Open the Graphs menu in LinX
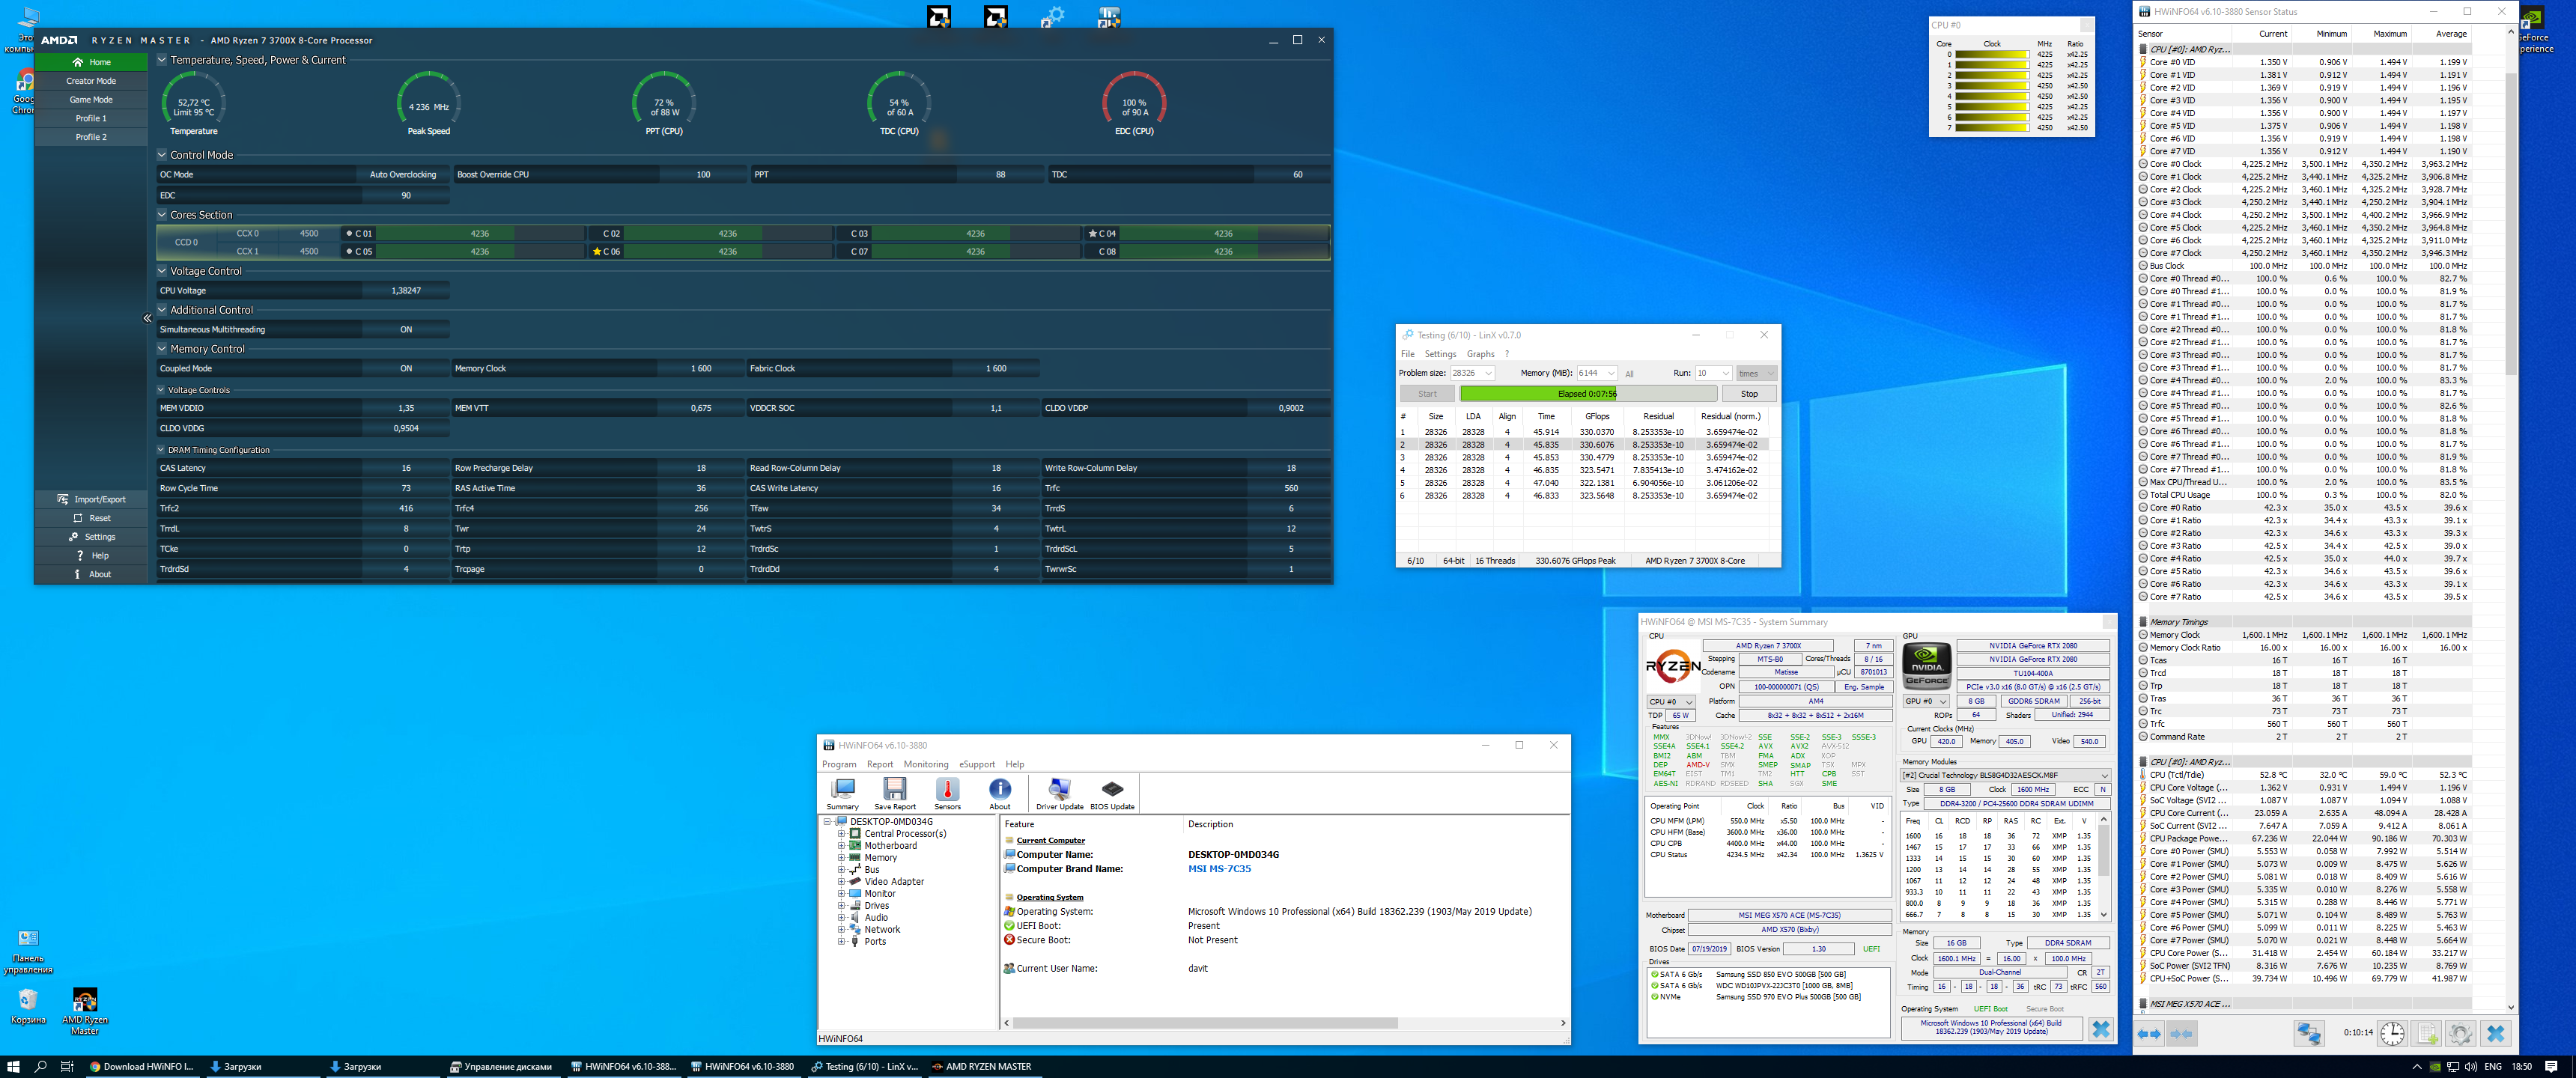The image size is (2576, 1078). pos(1480,354)
